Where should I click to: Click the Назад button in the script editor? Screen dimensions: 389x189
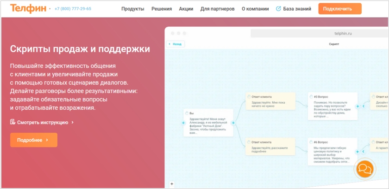[x=176, y=44]
